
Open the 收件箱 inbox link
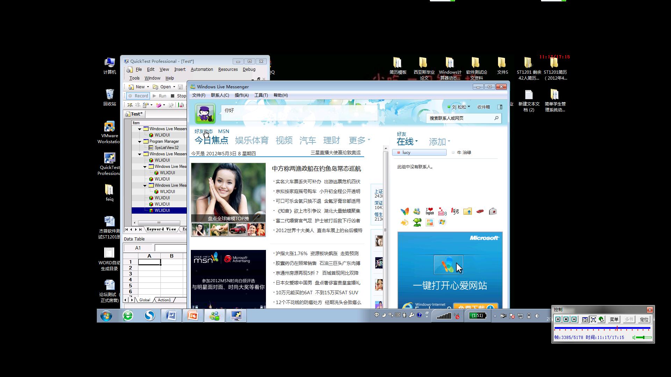483,107
